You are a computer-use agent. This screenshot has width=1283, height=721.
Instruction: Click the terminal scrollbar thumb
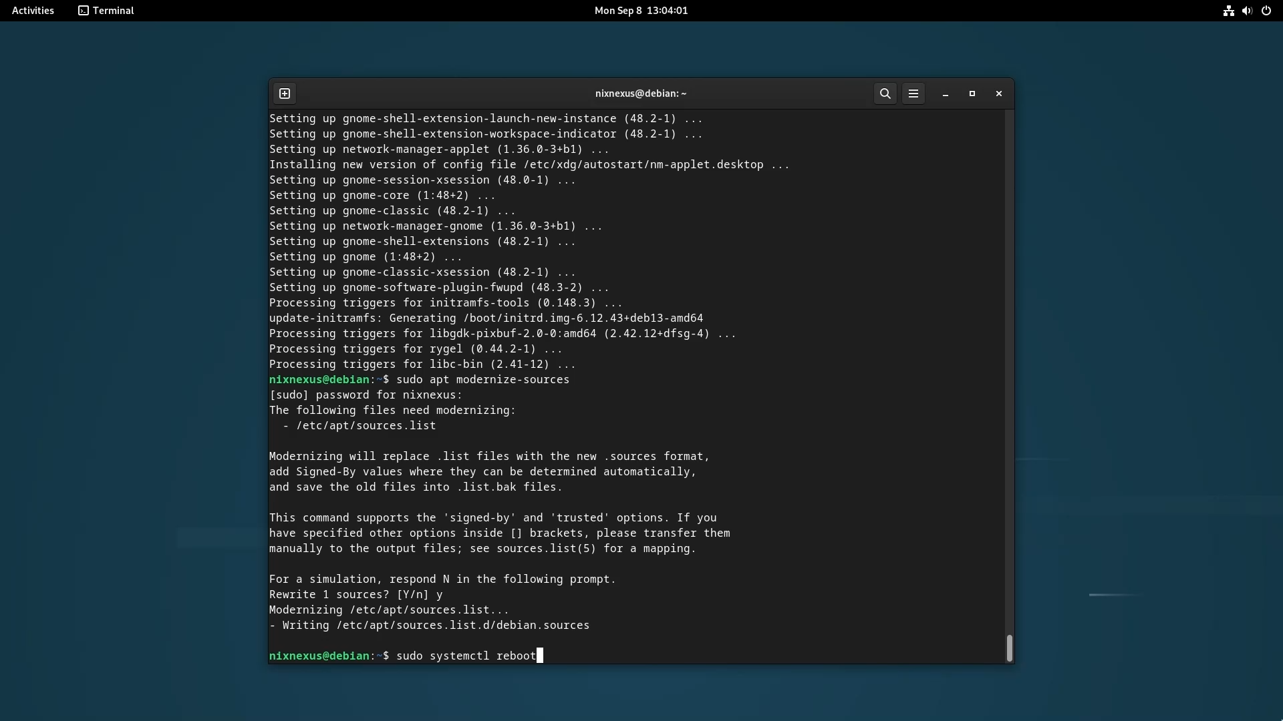[1009, 648]
